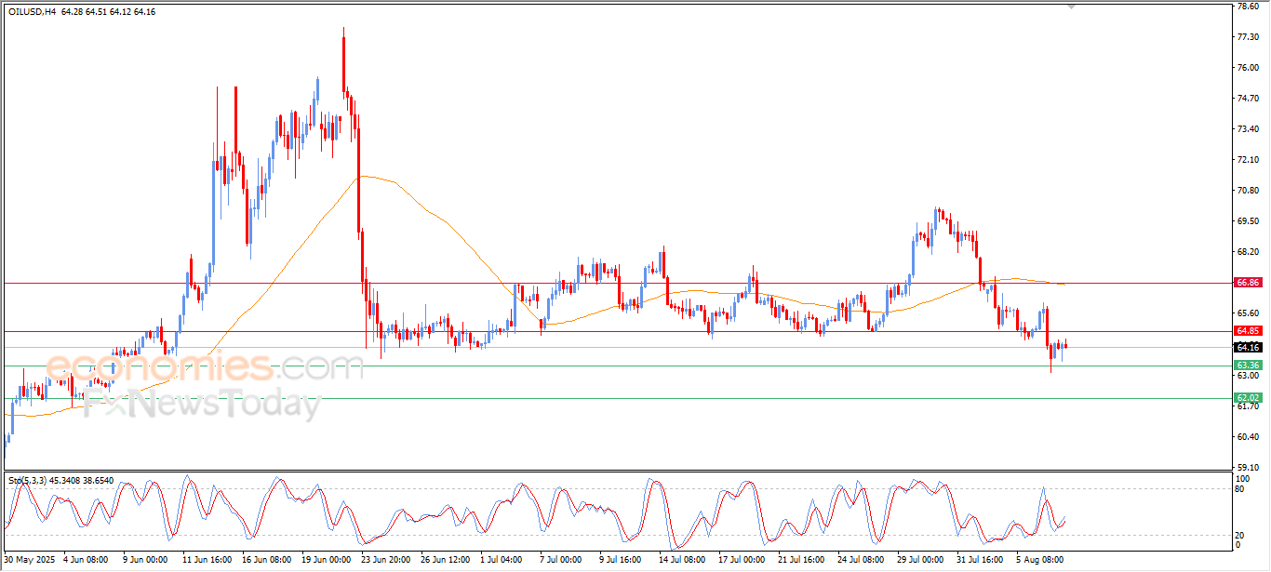1271x572 pixels.
Task: Click the 76.00 price axis value
Action: click(1248, 67)
